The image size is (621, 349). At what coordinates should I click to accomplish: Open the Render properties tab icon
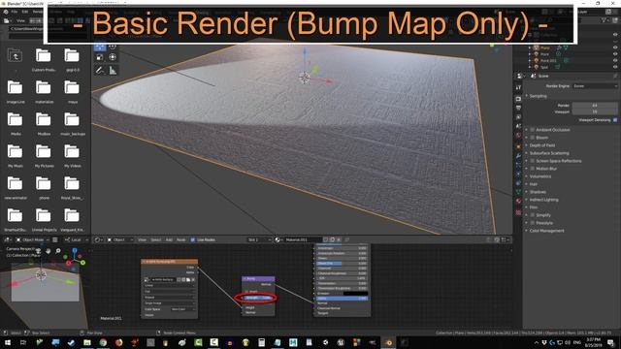518,99
